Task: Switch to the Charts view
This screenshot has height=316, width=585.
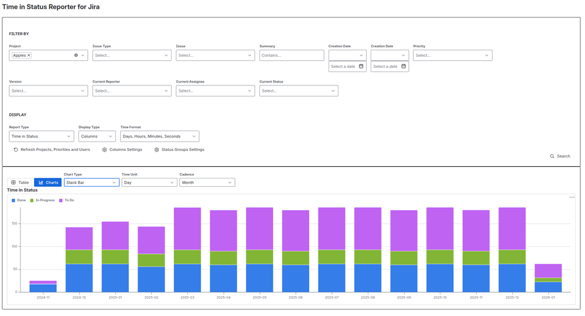Action: click(x=48, y=183)
